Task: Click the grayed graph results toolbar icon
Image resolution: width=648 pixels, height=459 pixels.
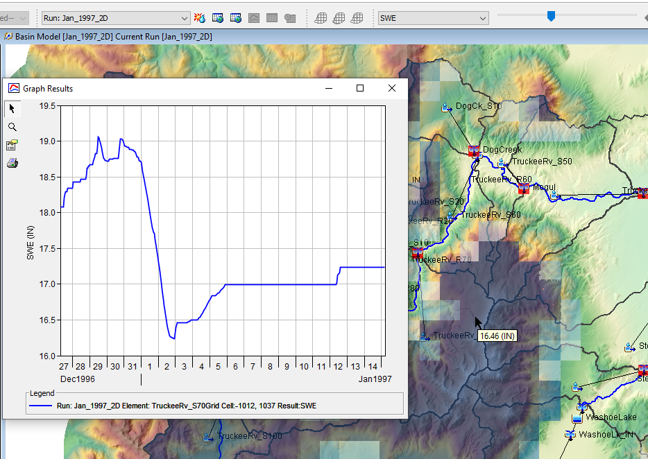Action: click(254, 18)
